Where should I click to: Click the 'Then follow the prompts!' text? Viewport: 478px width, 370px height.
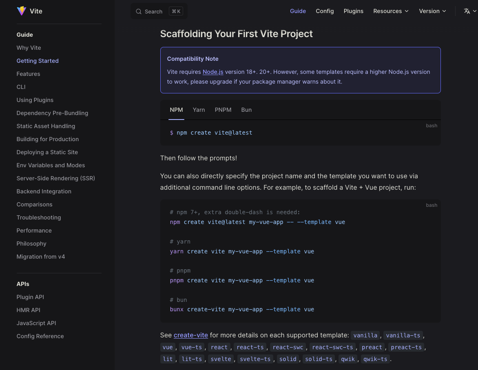tap(199, 158)
